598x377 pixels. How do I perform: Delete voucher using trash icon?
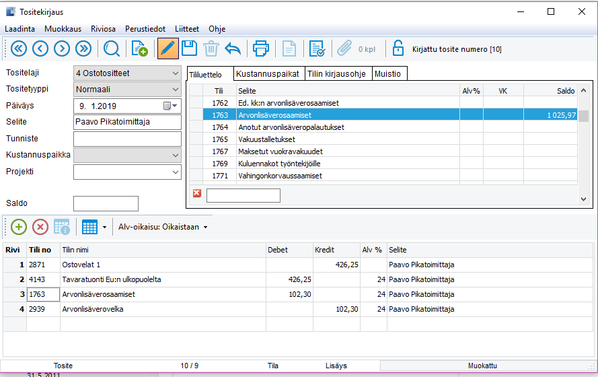pyautogui.click(x=211, y=48)
